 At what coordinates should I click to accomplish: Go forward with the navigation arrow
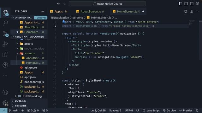64,4
